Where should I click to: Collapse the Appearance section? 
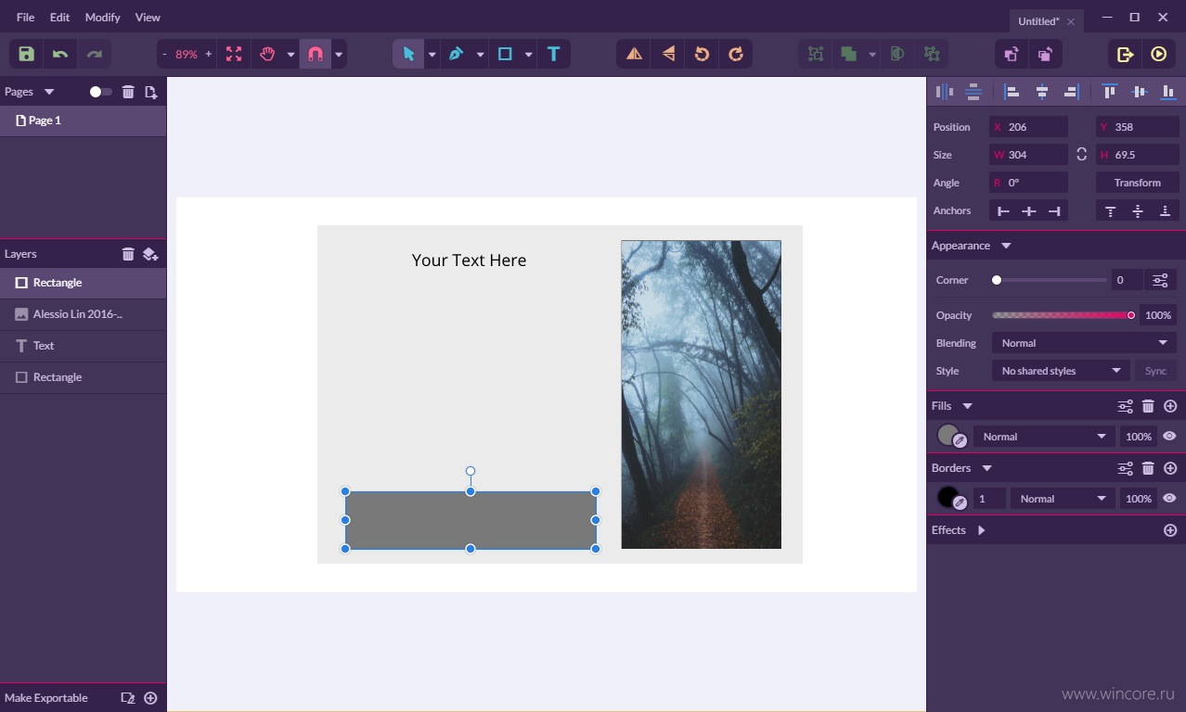[1006, 246]
